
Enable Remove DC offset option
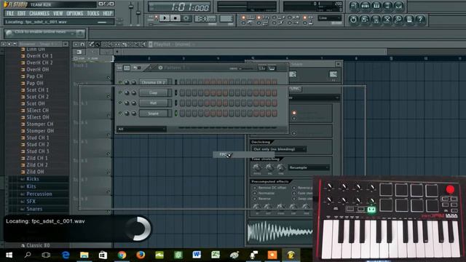255,188
